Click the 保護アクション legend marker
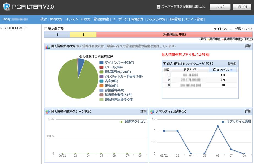254x164 pixels. pyautogui.click(x=121, y=122)
